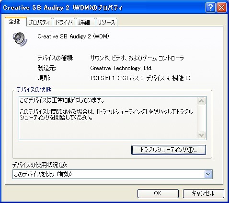
Task: Click the status box scroll up arrow
Action: 202,101
